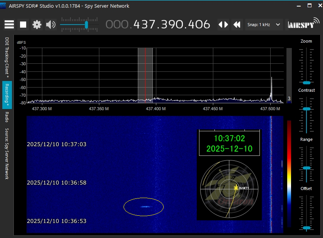The width and height of the screenshot is (323, 238).
Task: Move the Zoom slider handle
Action: click(306, 83)
